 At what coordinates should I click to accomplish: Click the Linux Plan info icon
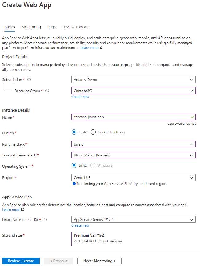45,219
